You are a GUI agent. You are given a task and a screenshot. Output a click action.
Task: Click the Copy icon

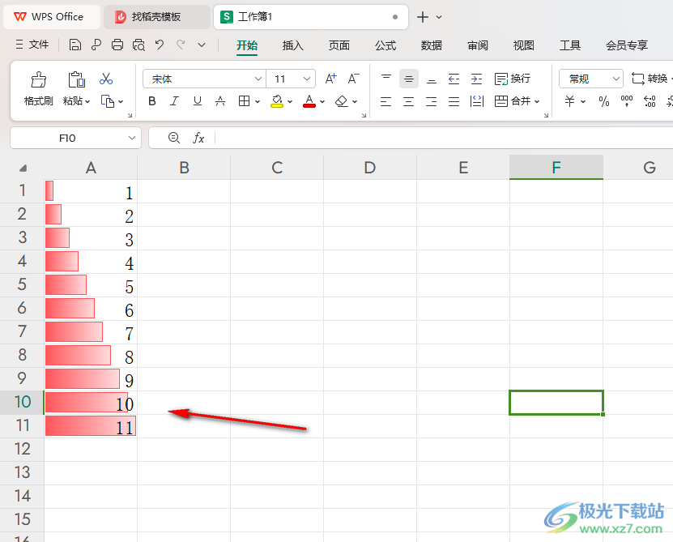coord(107,101)
